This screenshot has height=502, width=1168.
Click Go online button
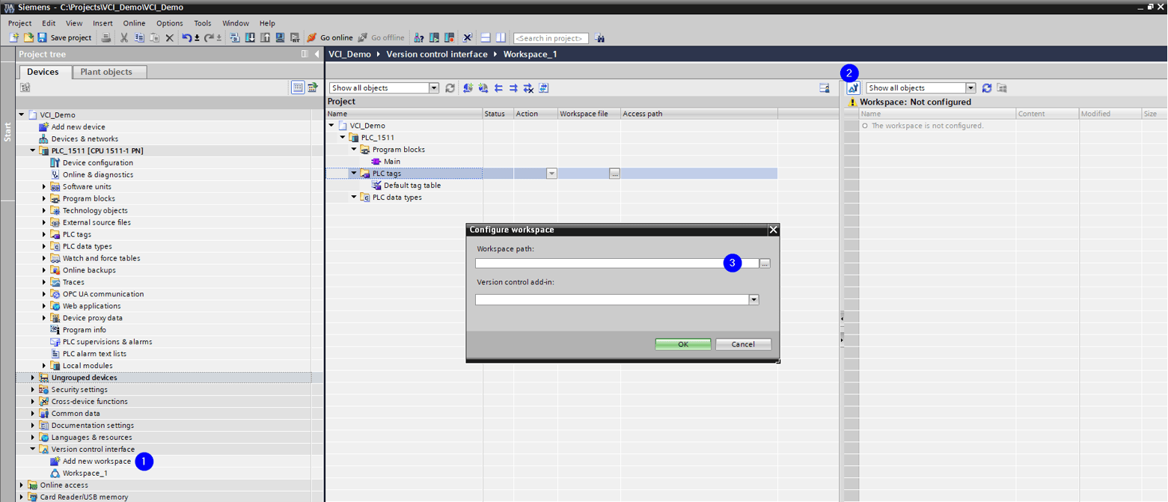pos(330,37)
